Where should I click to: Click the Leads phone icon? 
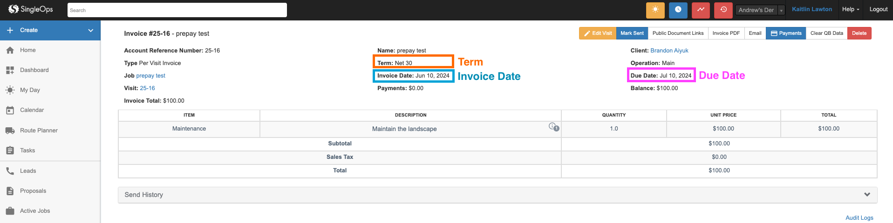[x=10, y=171]
